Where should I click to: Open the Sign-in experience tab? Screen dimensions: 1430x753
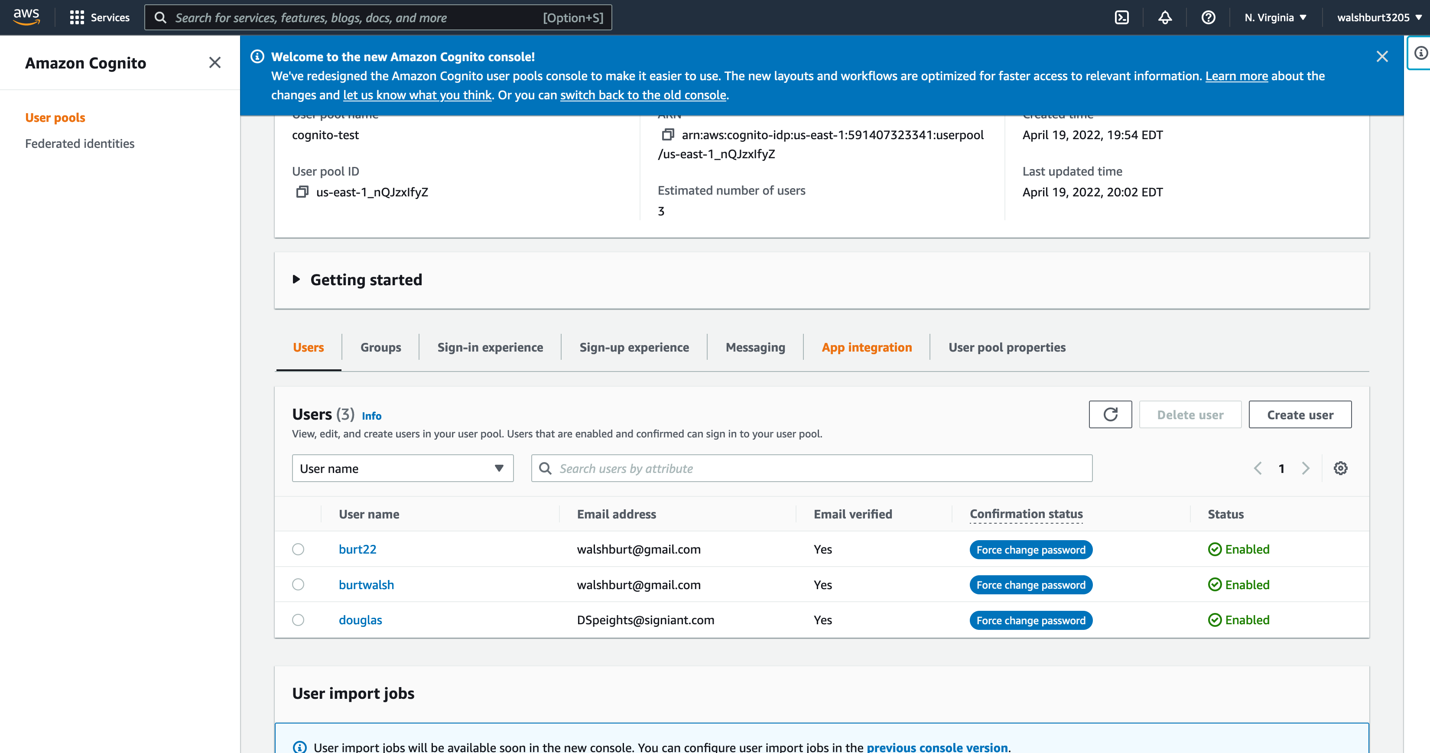[x=490, y=348]
